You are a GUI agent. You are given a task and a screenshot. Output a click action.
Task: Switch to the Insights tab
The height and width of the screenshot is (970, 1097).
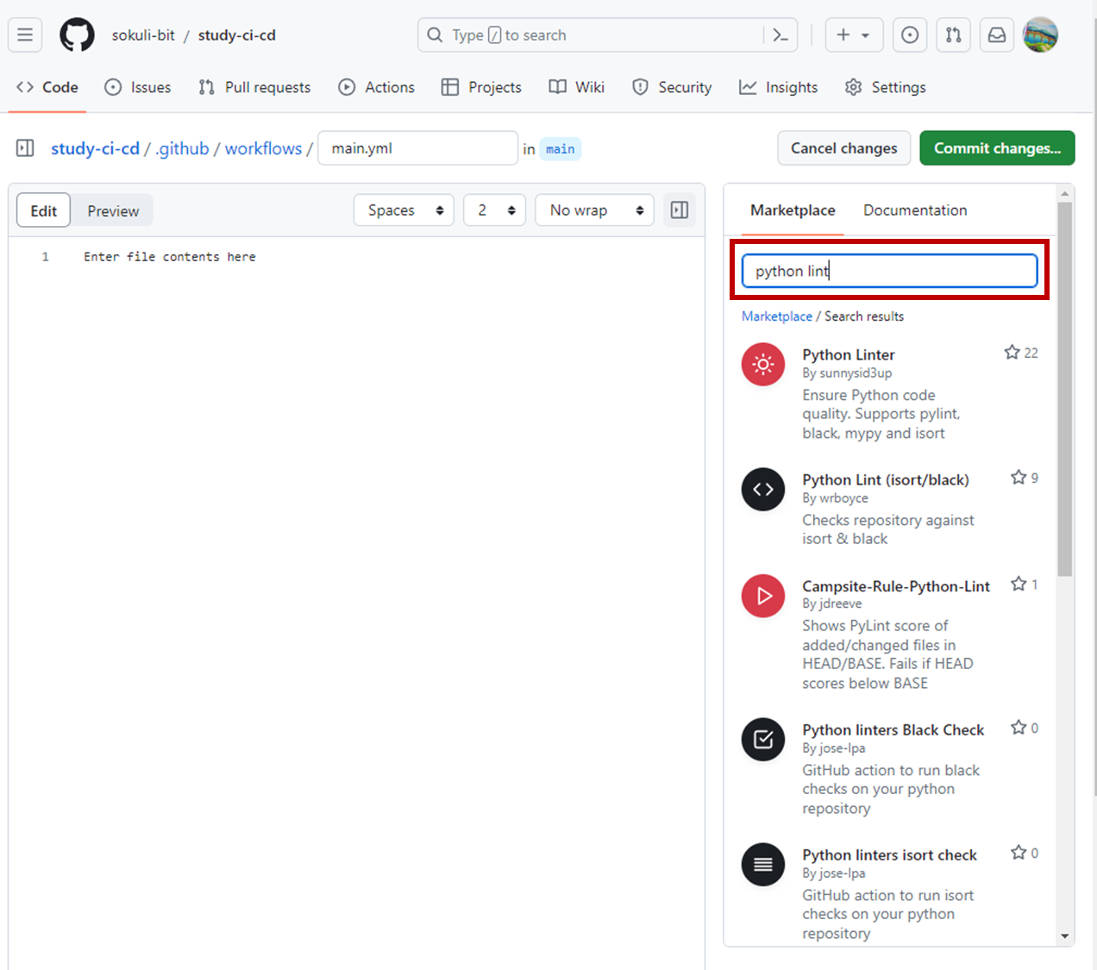[x=779, y=87]
